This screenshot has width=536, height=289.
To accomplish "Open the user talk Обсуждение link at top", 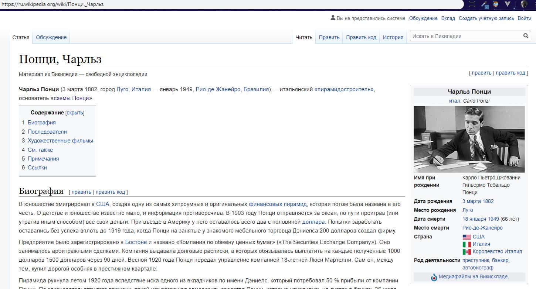I will [x=423, y=18].
